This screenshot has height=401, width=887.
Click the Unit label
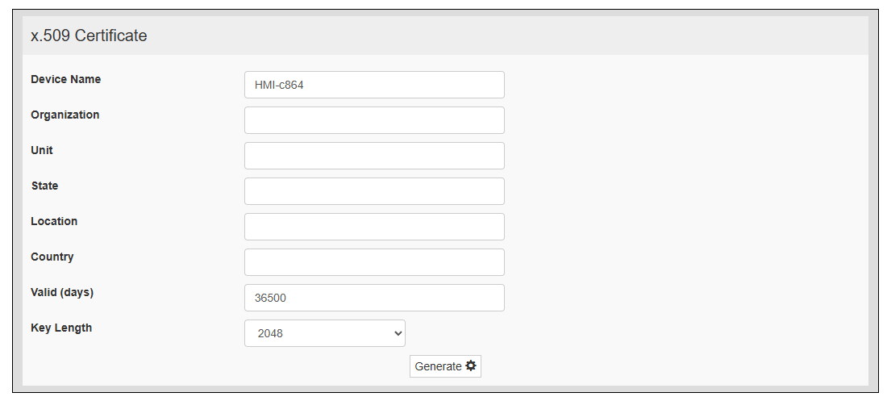click(42, 150)
